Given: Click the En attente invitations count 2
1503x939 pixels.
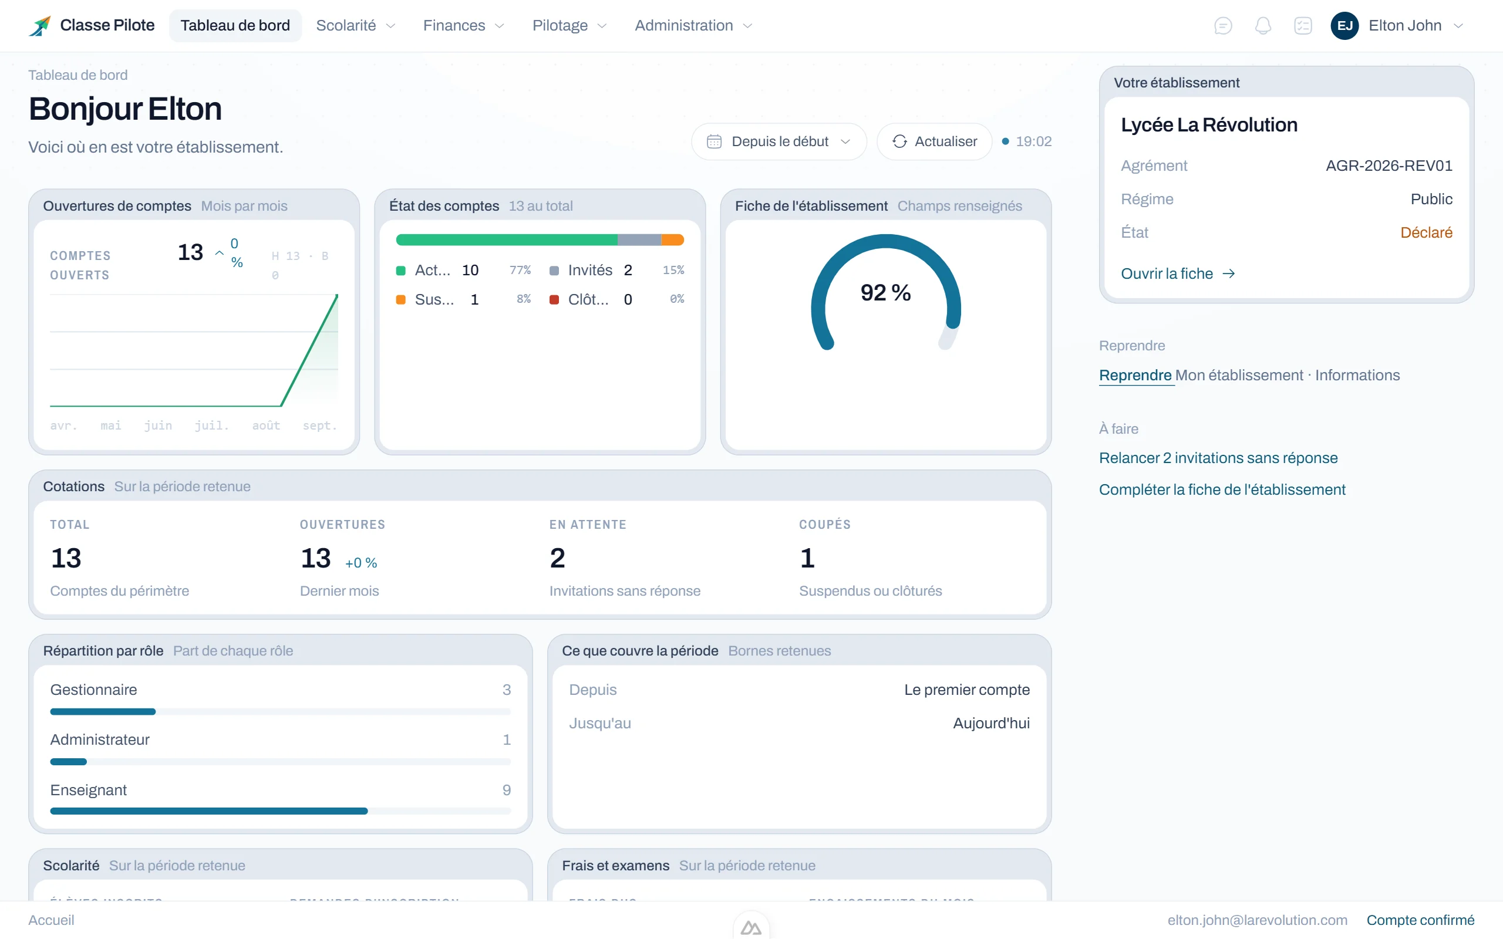Looking at the screenshot, I should pyautogui.click(x=557, y=558).
